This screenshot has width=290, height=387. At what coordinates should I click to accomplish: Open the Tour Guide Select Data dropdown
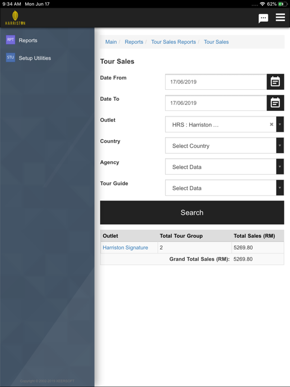click(225, 188)
